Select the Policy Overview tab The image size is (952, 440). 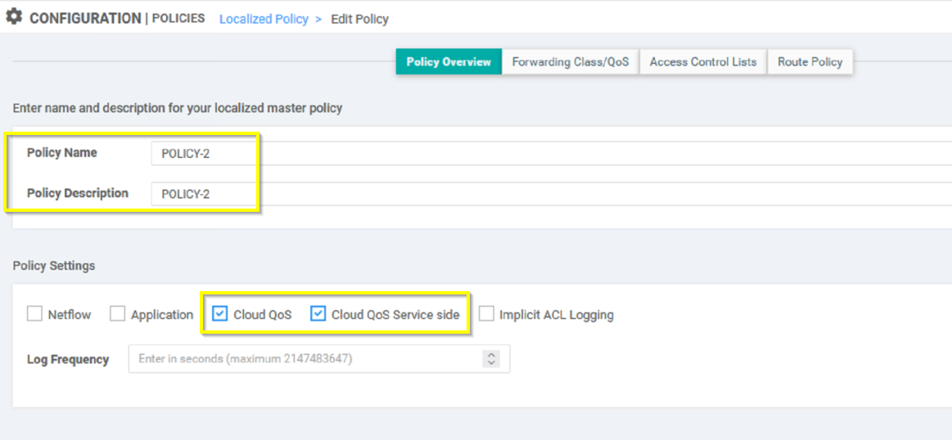[x=449, y=62]
